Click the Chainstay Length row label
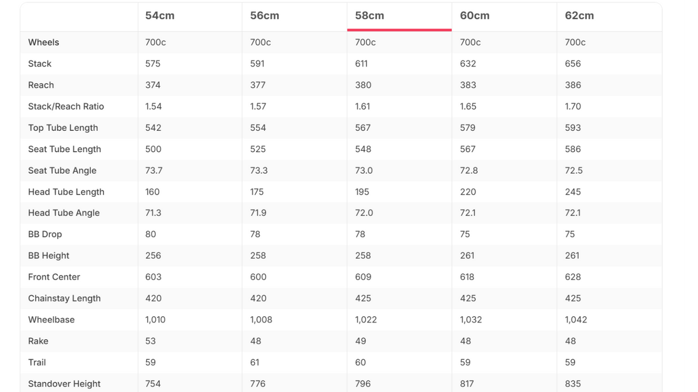Screen dimensions: 698x392 point(64,298)
